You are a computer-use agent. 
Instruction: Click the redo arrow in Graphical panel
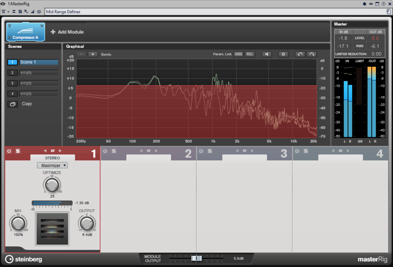312,54
